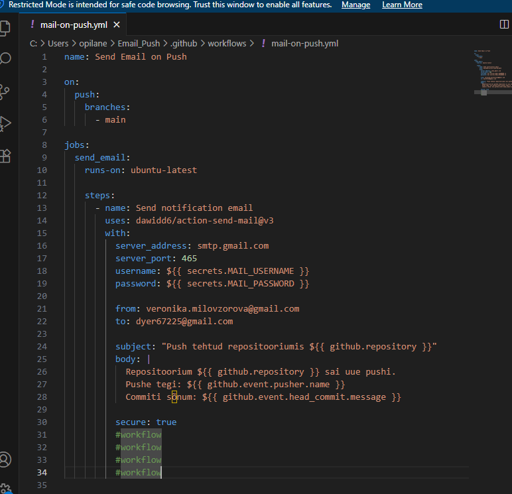Open the workflows breadcrumb dropdown
512x494 pixels.
coord(226,44)
